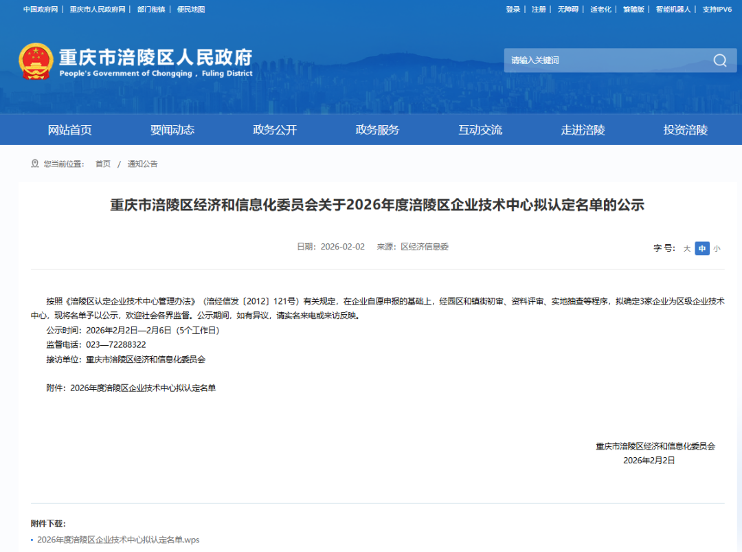The width and height of the screenshot is (742, 552).
Task: Open the 互动交流 menu
Action: click(x=480, y=130)
